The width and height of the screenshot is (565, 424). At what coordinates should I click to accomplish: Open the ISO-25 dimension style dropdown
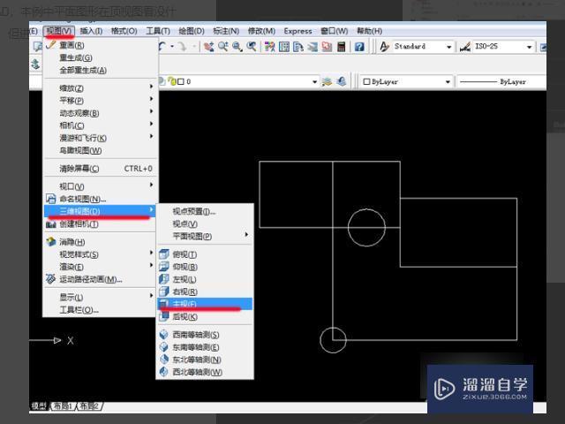(x=529, y=47)
